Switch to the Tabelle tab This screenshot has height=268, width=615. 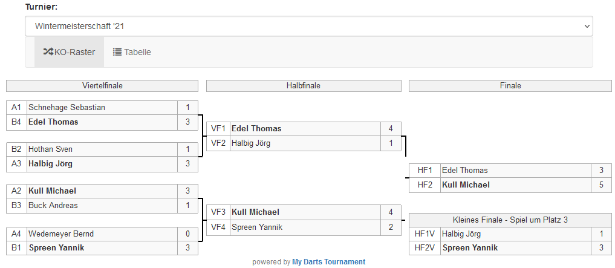pyautogui.click(x=132, y=52)
